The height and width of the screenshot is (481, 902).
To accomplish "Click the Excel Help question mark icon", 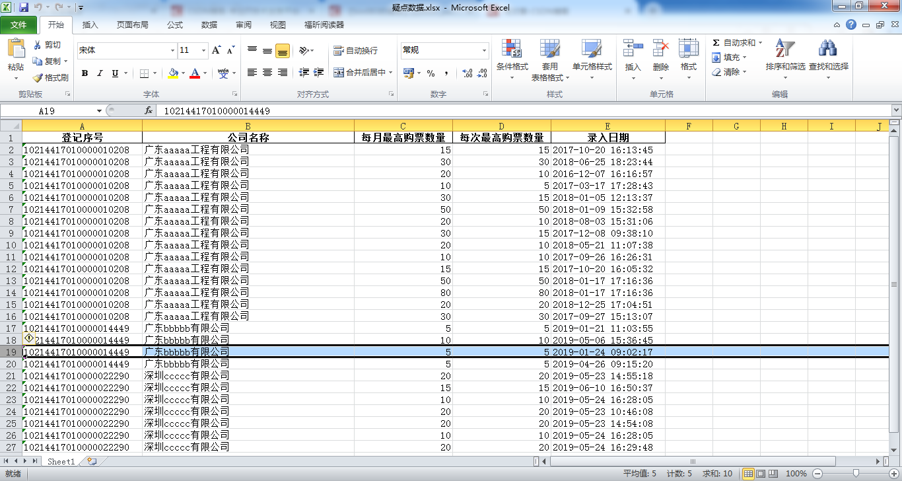I will point(851,24).
